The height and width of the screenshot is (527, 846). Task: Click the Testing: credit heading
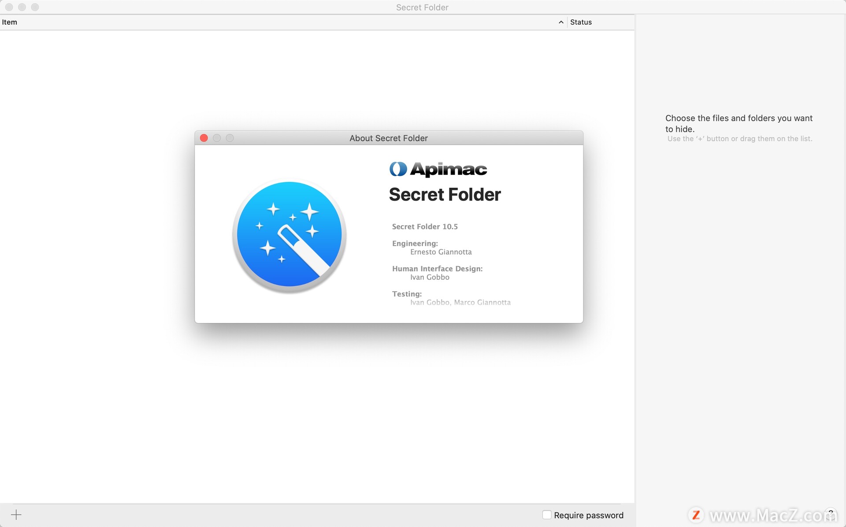click(x=407, y=294)
